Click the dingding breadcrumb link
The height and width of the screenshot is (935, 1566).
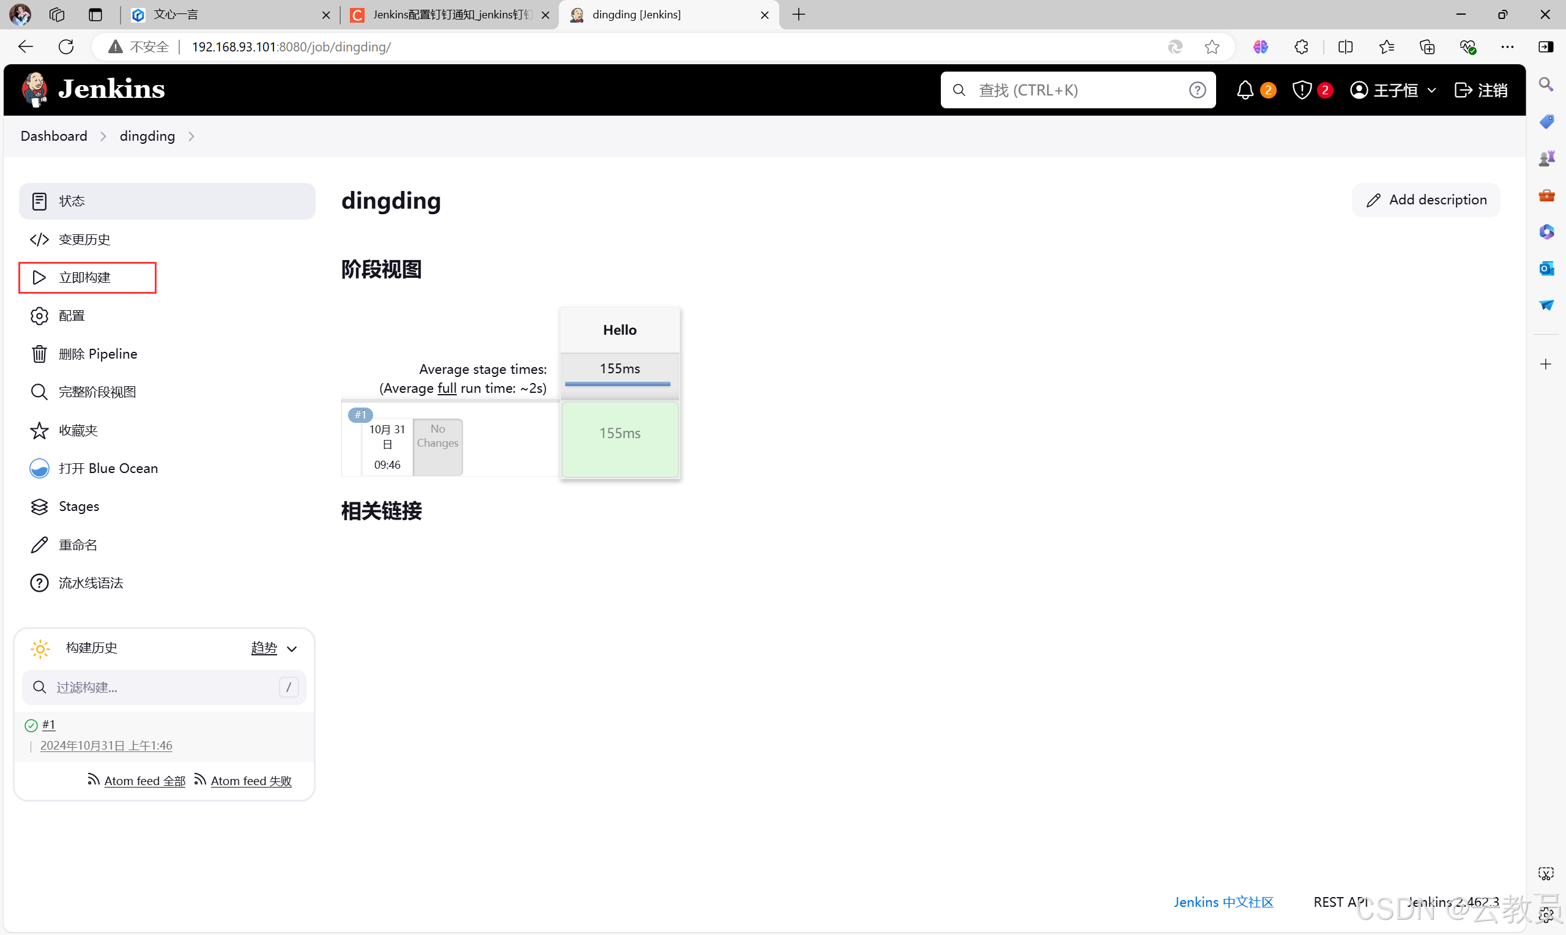click(147, 136)
